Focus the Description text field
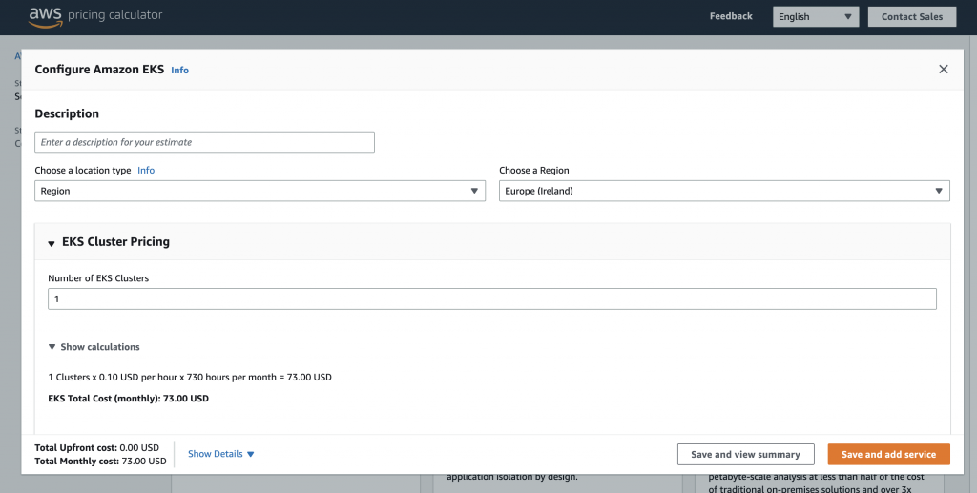Screen dimensions: 977x493 204,142
